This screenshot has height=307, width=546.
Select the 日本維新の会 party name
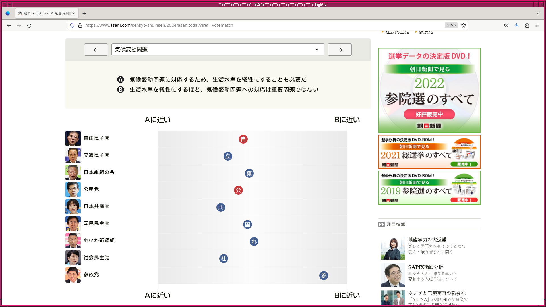99,172
